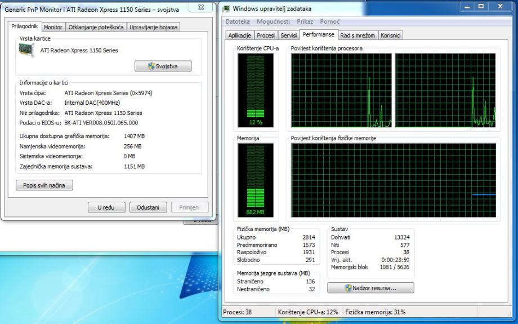
Task: Open the Korisnici tab
Action: [391, 35]
